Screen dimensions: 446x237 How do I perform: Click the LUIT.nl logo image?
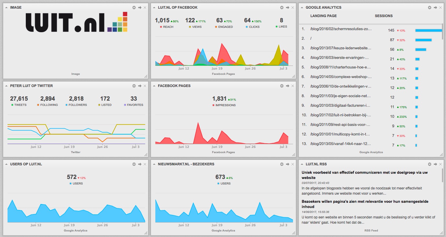[77, 22]
